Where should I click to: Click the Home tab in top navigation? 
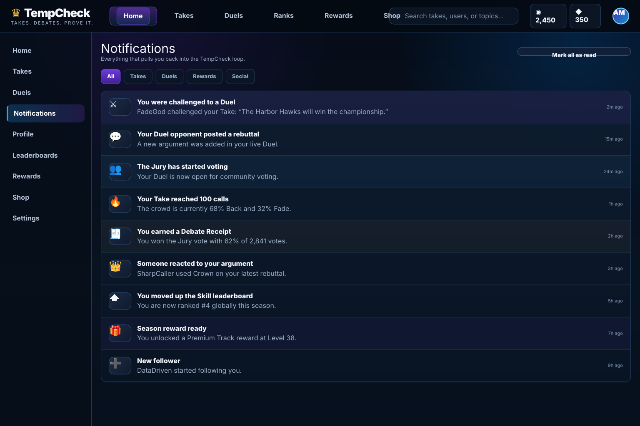(x=133, y=16)
